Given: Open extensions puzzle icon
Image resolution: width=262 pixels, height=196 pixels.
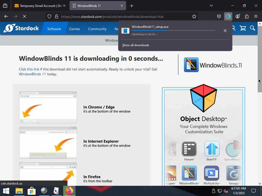Looking at the screenshot, I should [247, 16].
